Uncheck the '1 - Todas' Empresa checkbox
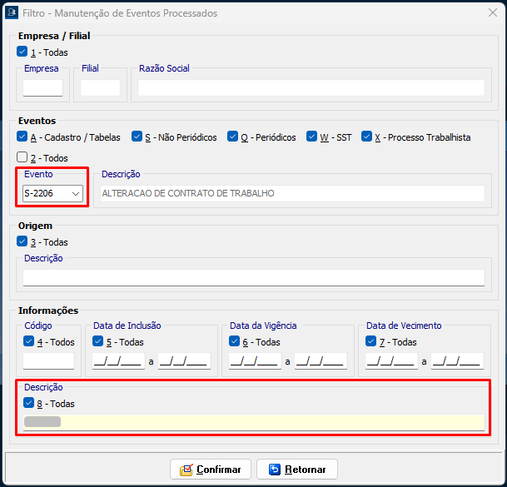The image size is (507, 487). pos(22,52)
